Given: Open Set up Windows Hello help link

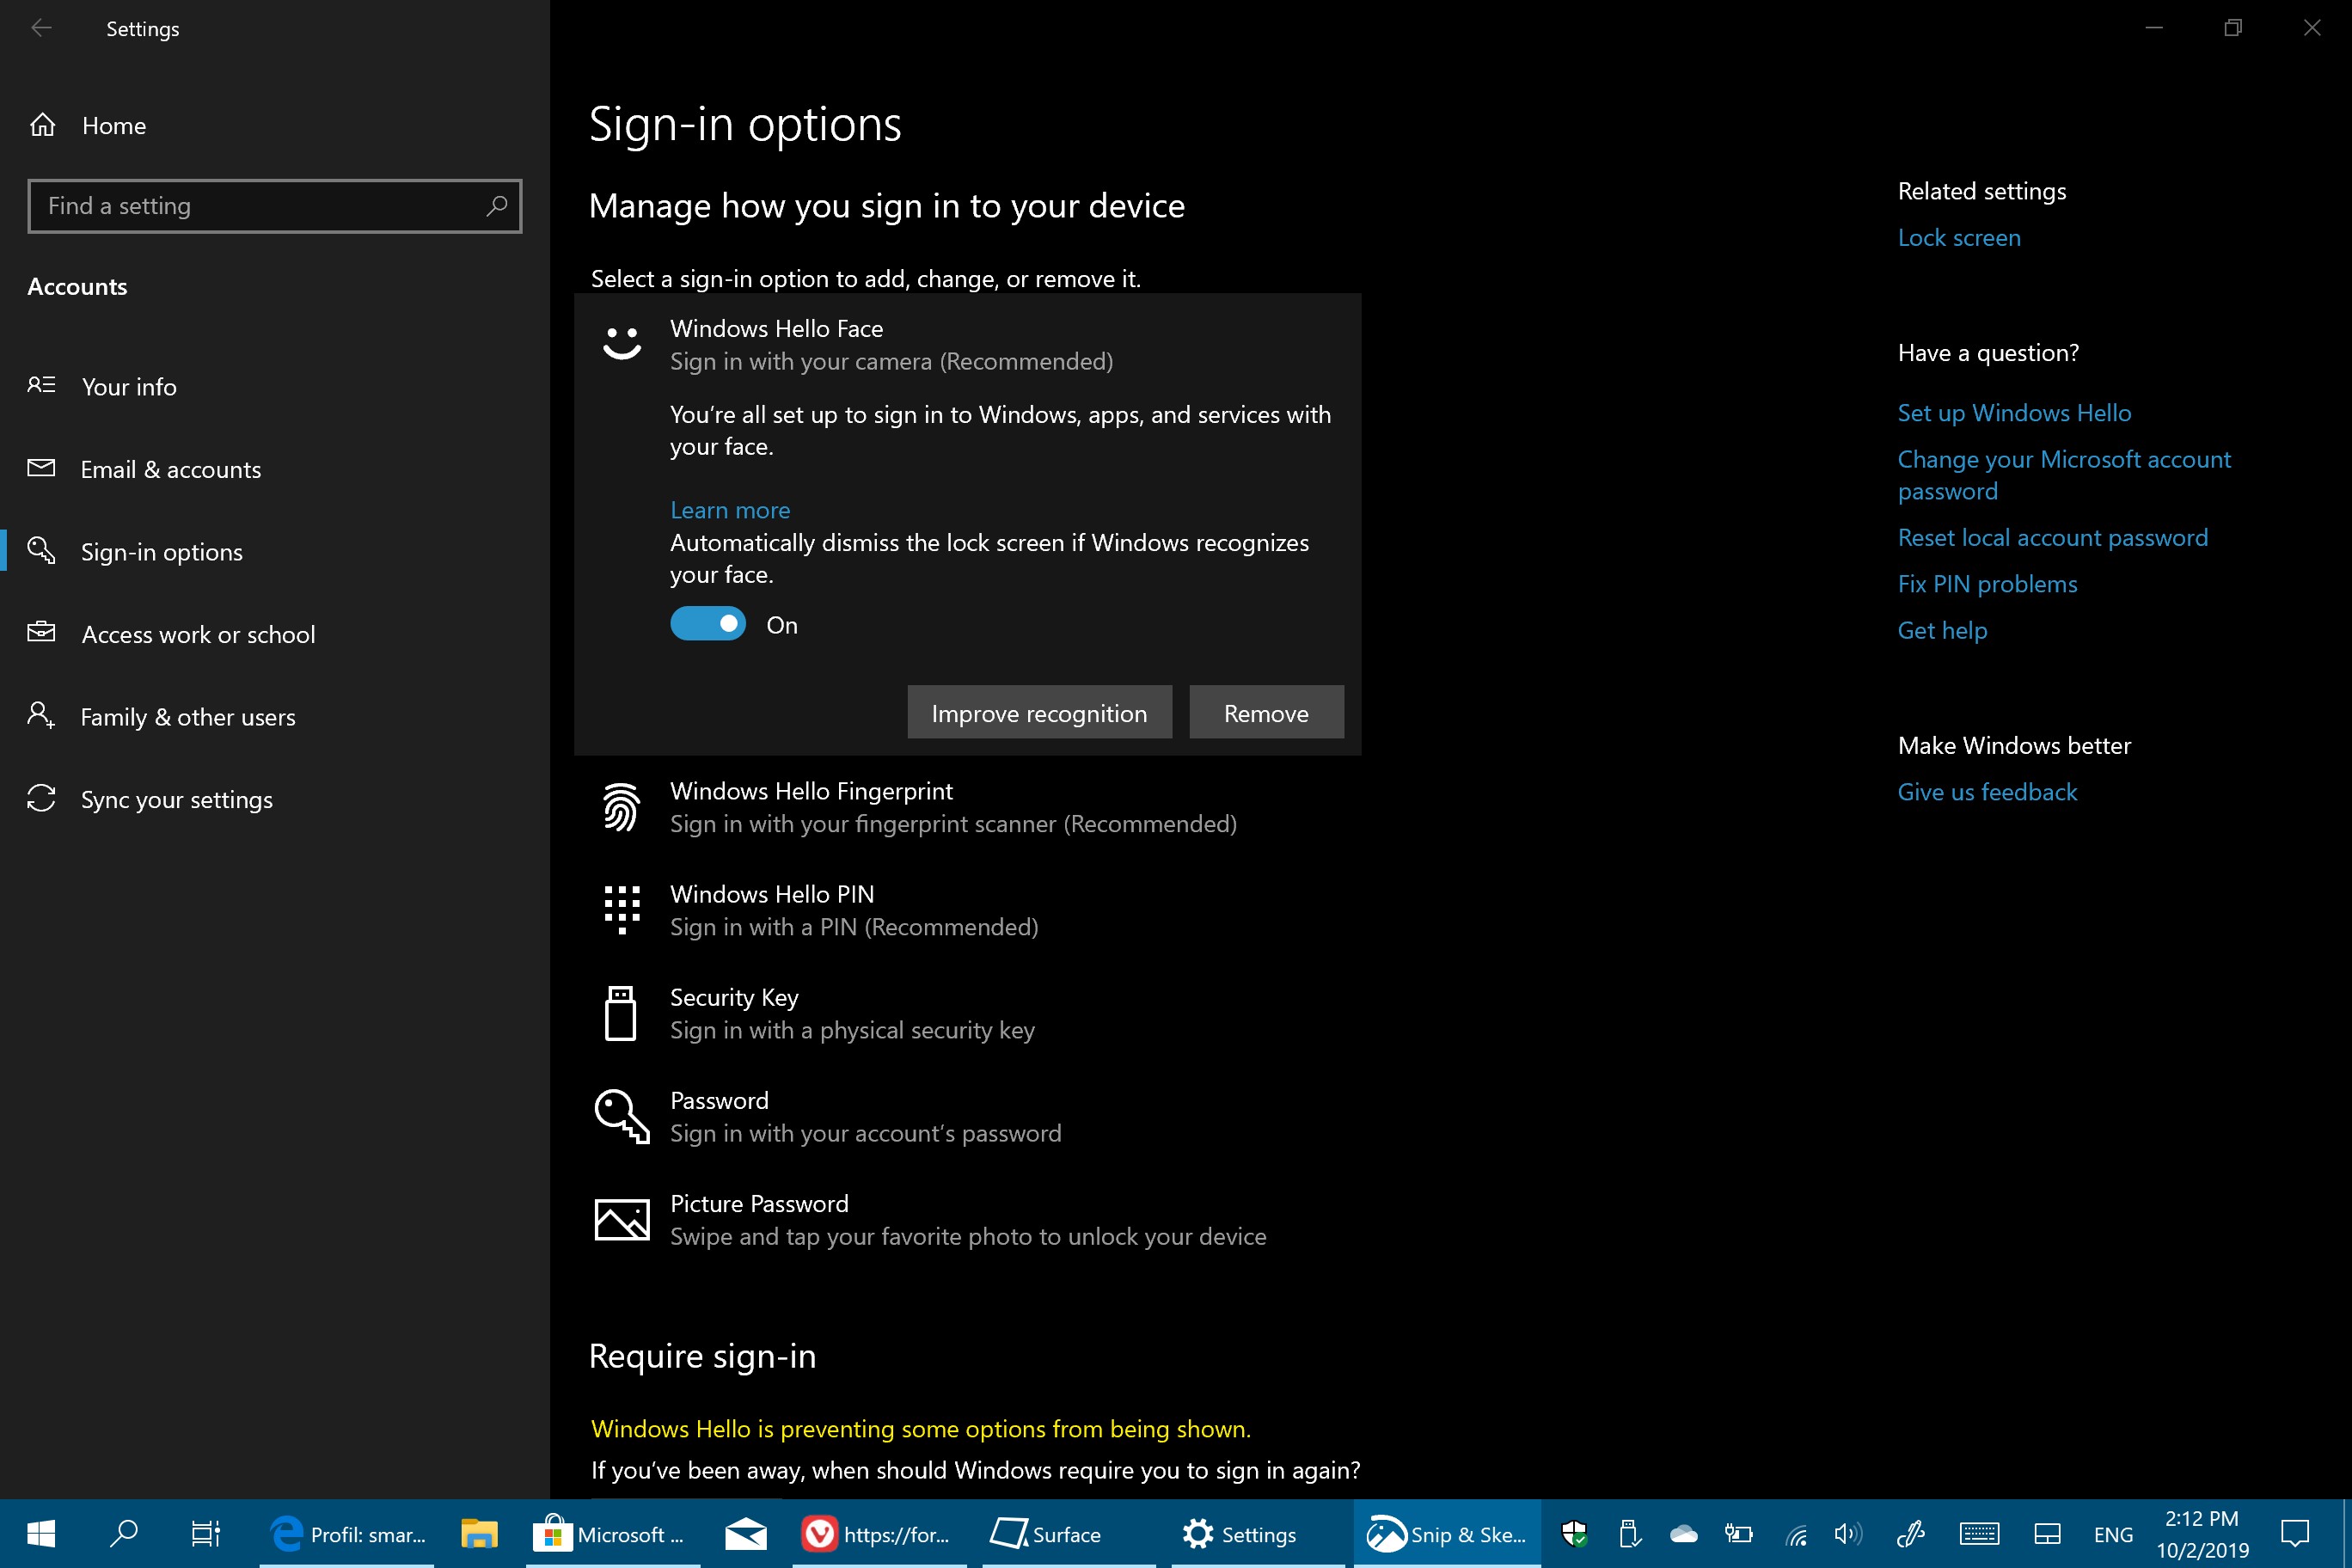Looking at the screenshot, I should [2014, 413].
